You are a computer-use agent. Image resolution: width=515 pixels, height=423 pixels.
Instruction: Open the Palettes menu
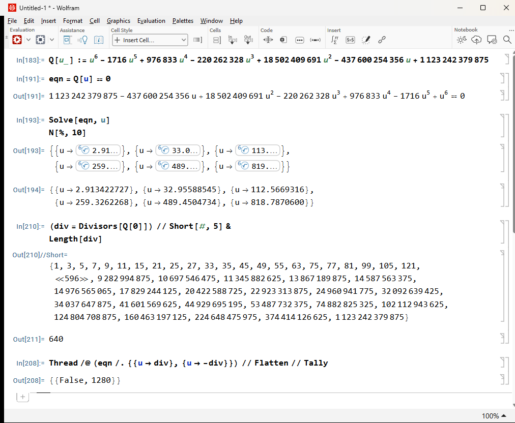click(182, 21)
